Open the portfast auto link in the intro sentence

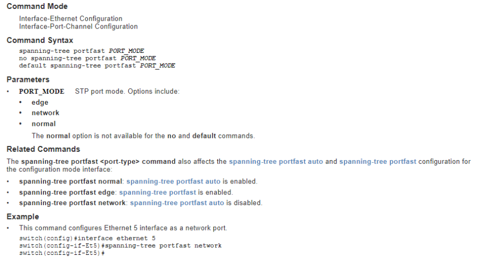click(276, 161)
